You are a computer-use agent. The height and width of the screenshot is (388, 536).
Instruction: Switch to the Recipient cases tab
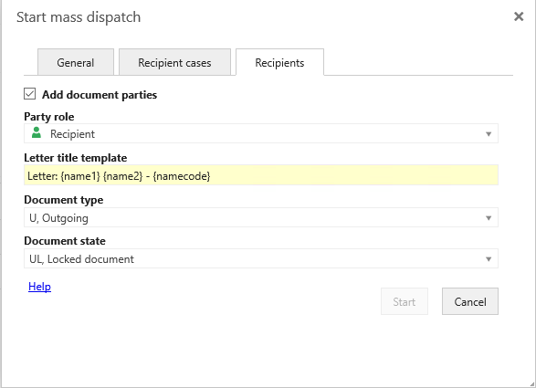(174, 62)
